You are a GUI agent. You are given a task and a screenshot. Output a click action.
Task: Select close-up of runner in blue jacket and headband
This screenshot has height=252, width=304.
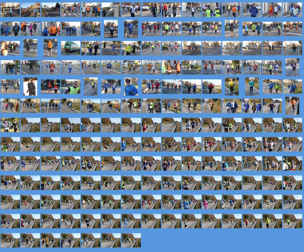131,87
